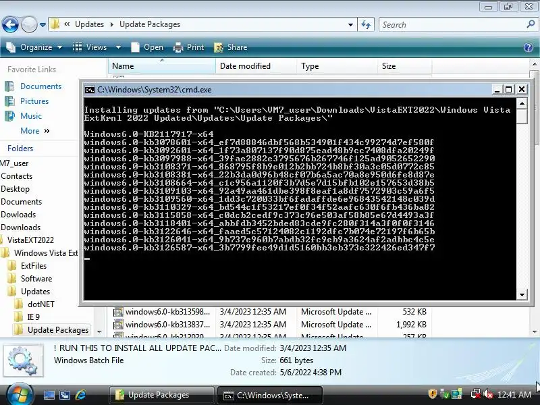Click the cmd window scroll down arrow

[x=522, y=294]
